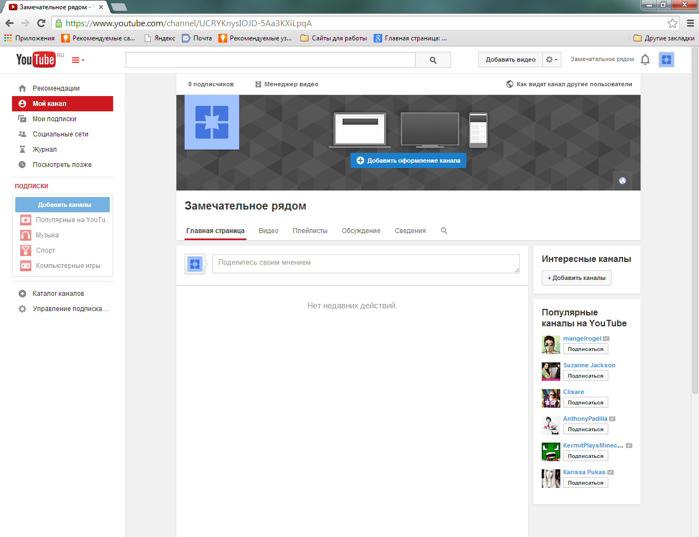Open the Chrome menu button
The width and height of the screenshot is (699, 537).
click(x=690, y=23)
